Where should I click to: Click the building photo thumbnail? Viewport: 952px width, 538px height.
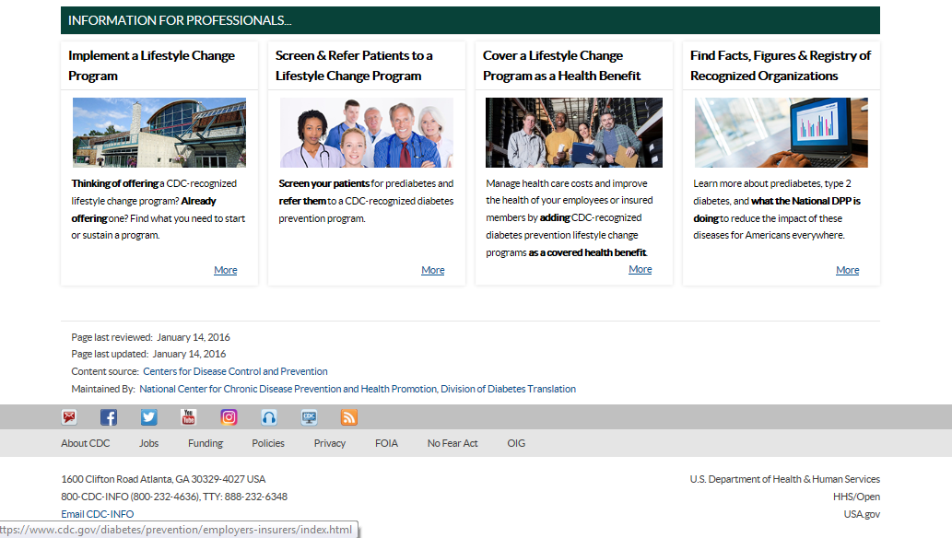[159, 133]
